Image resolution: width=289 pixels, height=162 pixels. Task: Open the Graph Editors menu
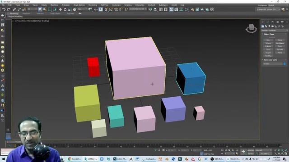click(79, 5)
